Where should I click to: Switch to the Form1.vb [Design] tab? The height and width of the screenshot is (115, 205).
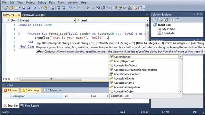pos(34,15)
